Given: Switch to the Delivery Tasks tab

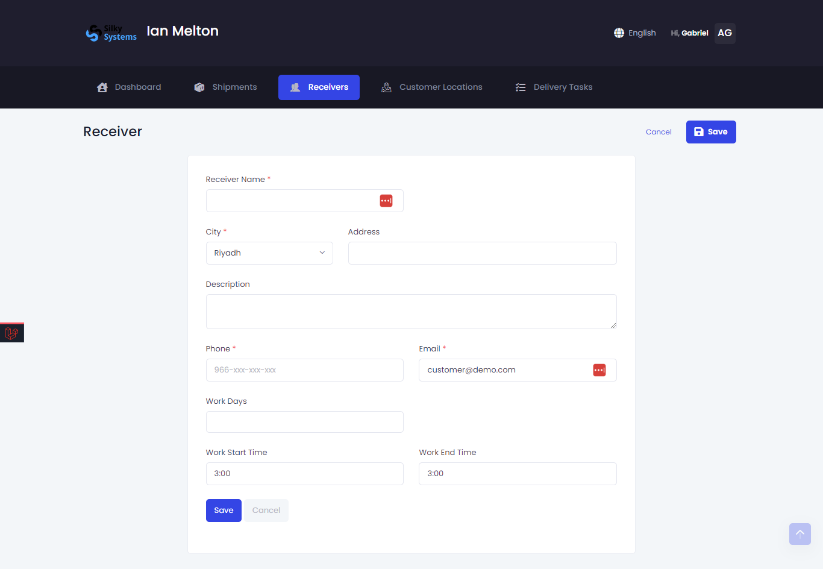Looking at the screenshot, I should (552, 87).
